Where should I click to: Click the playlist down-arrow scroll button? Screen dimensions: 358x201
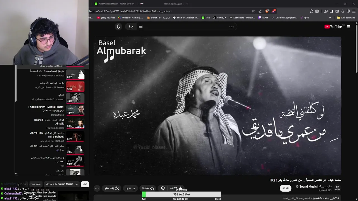16,174
